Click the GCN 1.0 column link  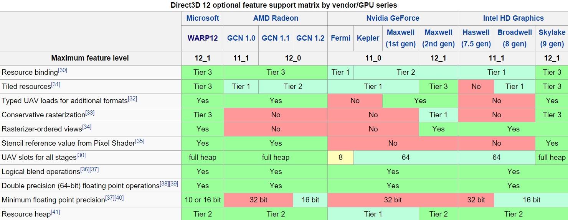pyautogui.click(x=241, y=38)
